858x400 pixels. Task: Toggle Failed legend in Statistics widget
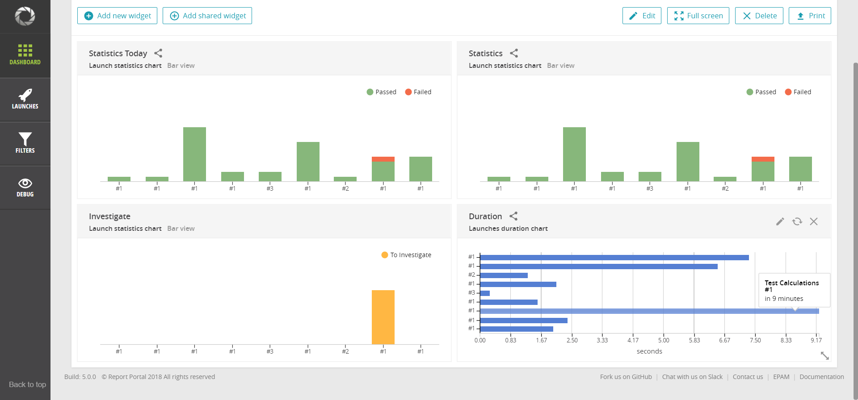pyautogui.click(x=798, y=92)
